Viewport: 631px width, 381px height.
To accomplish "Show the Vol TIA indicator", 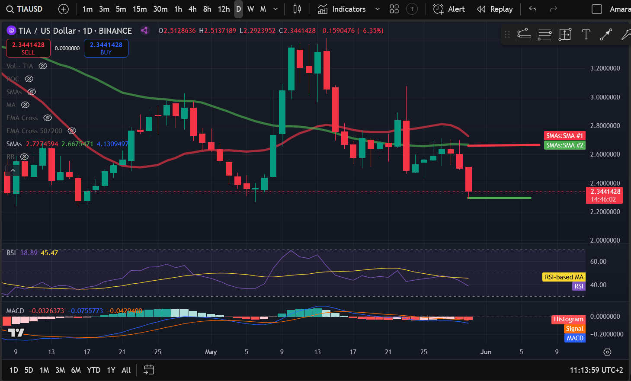I will 43,66.
